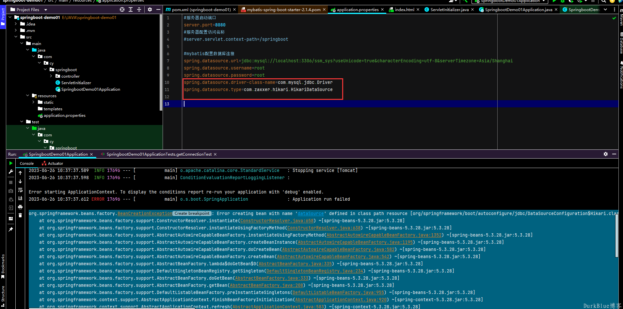Open AbstractBeanFactory.java:335 link
This screenshot has width=623, height=309.
(x=295, y=264)
